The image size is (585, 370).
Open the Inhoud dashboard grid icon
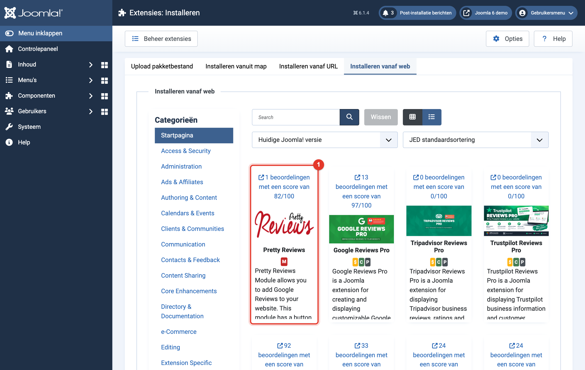tap(104, 65)
